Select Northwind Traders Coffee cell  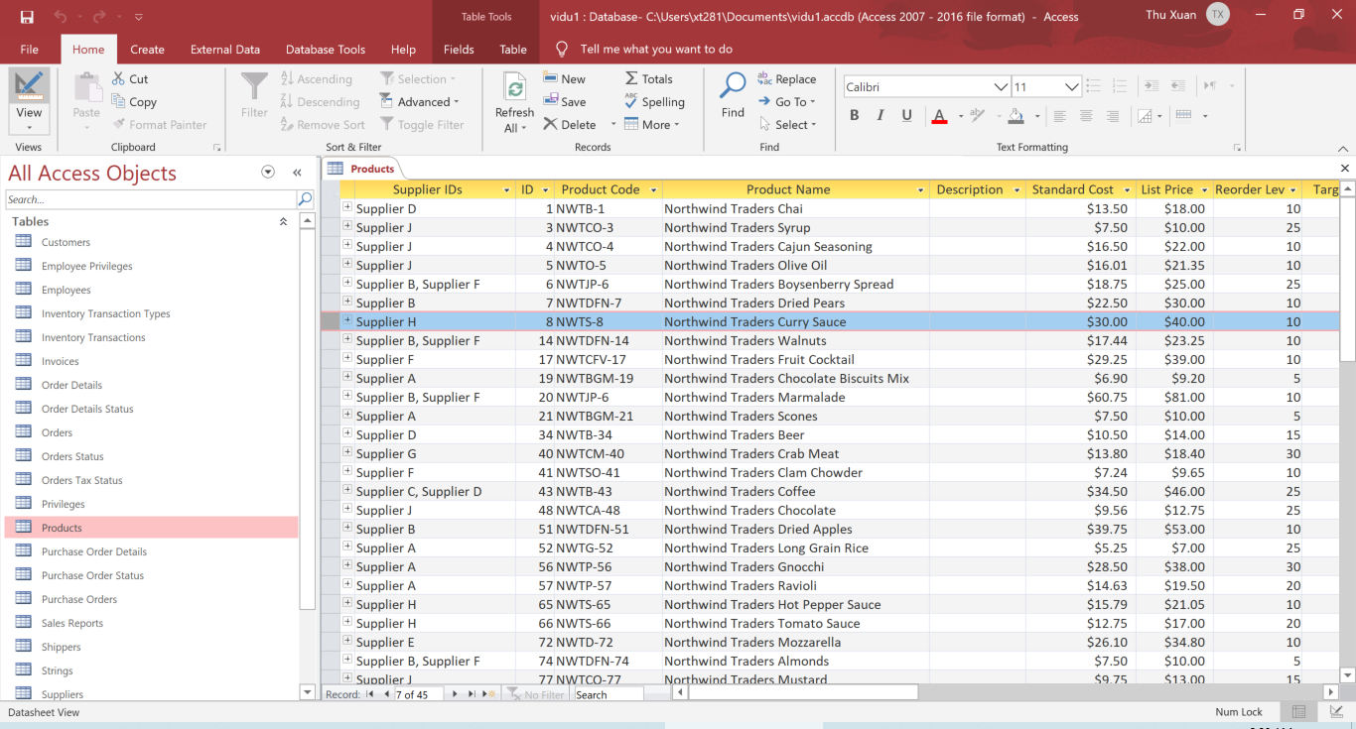click(x=795, y=491)
